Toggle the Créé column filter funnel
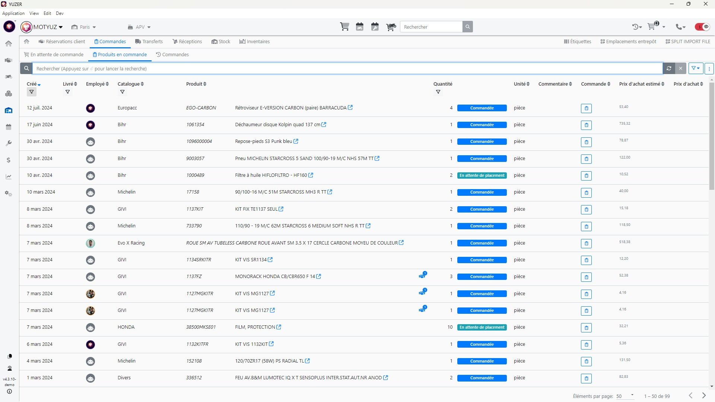 coord(32,92)
